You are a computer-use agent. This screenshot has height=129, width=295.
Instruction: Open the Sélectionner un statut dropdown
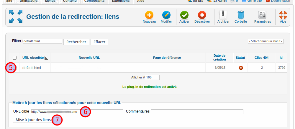point(266,41)
